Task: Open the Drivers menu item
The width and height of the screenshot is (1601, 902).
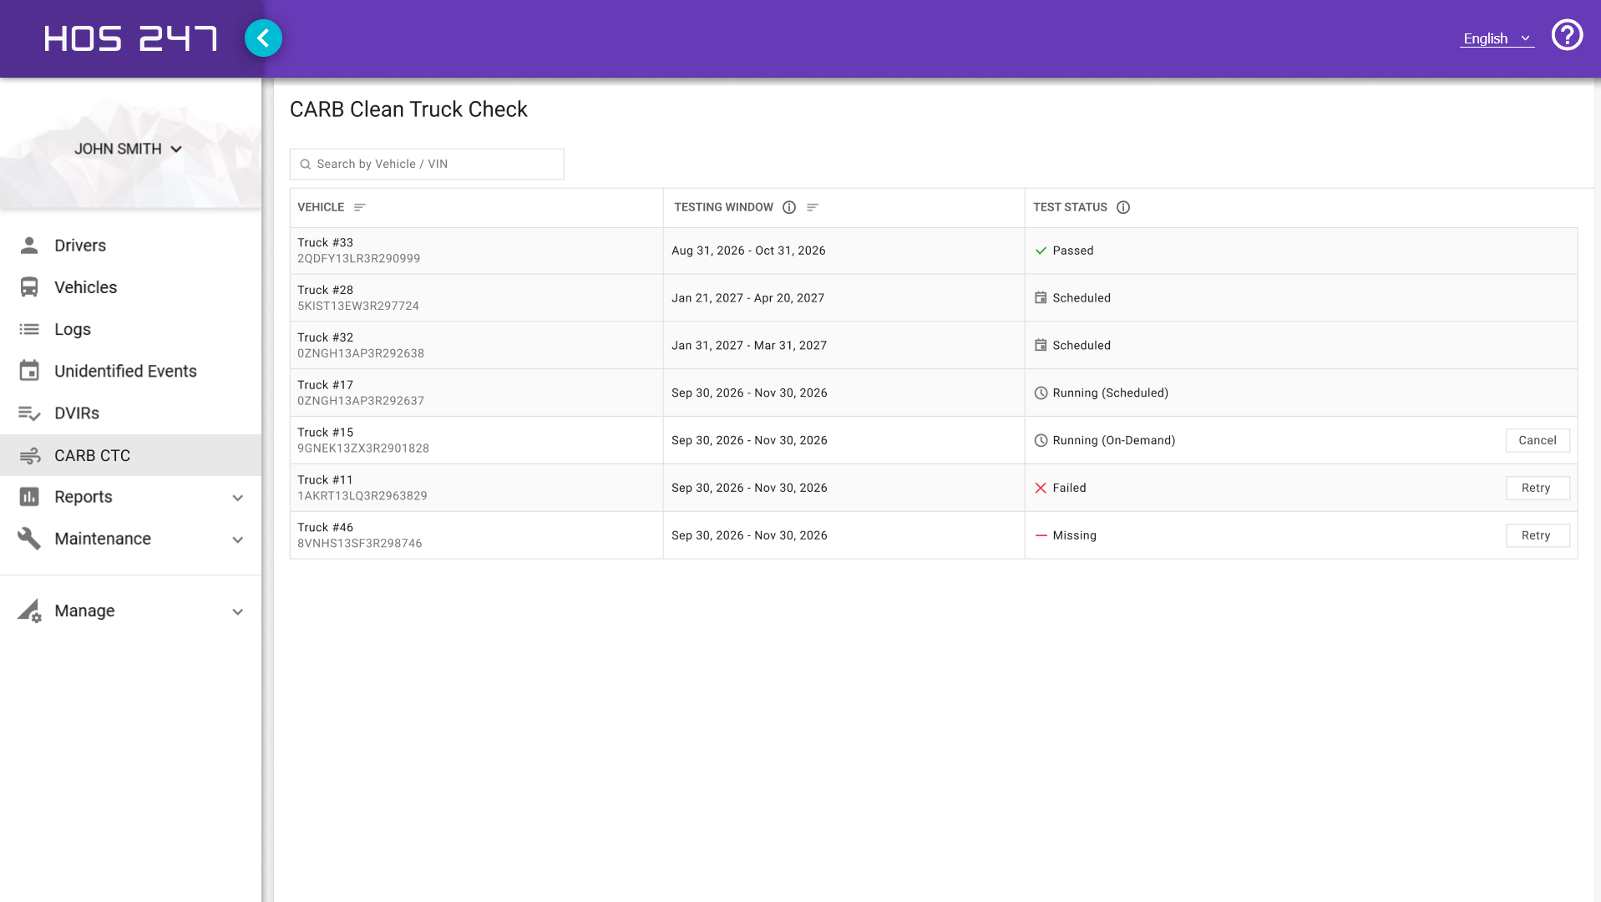Action: click(131, 246)
